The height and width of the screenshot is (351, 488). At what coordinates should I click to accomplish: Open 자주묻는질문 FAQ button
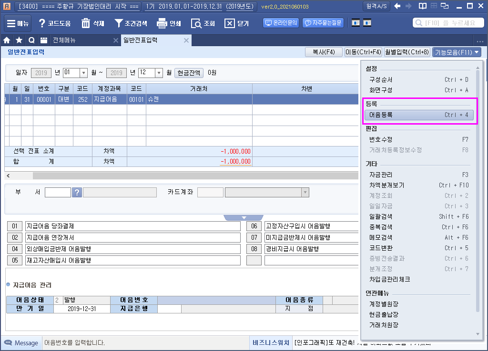click(x=323, y=23)
